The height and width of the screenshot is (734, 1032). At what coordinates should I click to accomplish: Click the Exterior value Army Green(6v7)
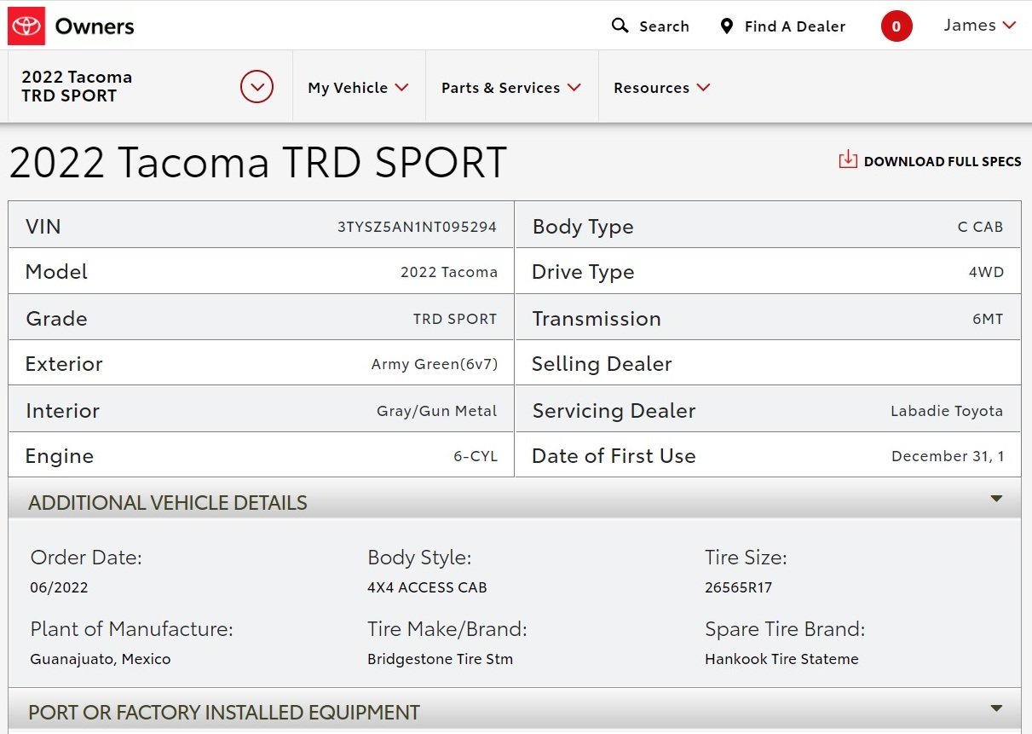(435, 364)
